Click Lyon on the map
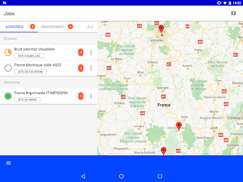Viewport: 243px width, 182px height. (214, 127)
